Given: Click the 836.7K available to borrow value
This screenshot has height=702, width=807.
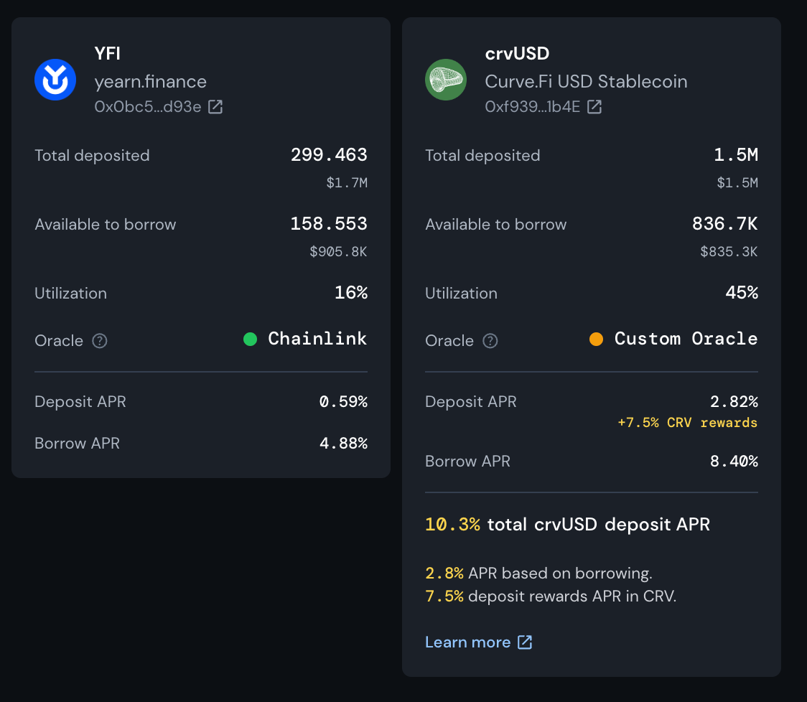Looking at the screenshot, I should [724, 224].
